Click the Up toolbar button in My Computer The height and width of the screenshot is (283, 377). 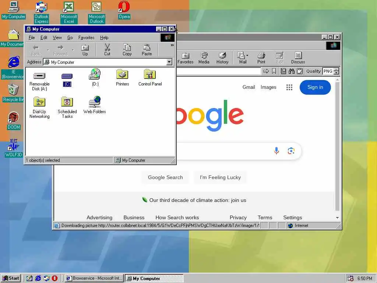[85, 50]
